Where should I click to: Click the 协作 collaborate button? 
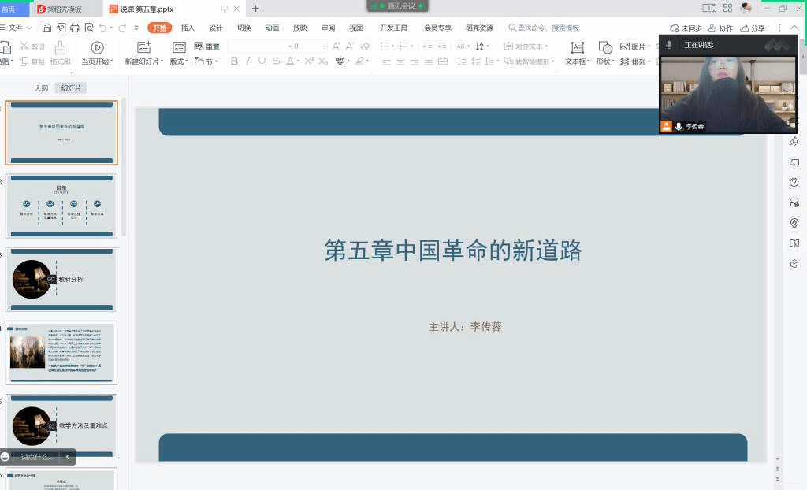tap(721, 28)
